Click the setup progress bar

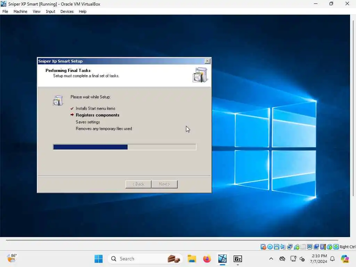tap(125, 147)
